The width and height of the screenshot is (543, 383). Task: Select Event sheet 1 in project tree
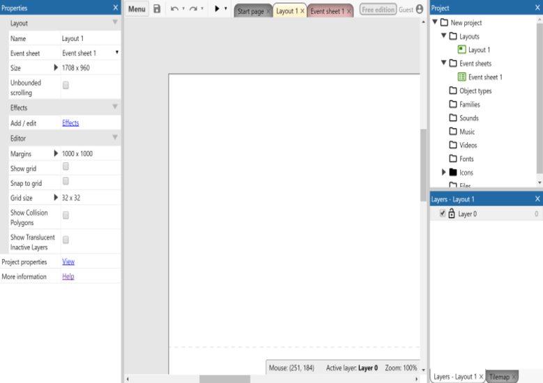coord(484,77)
